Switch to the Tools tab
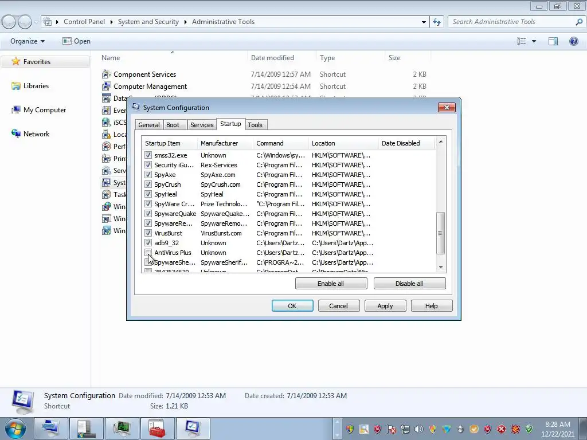Viewport: 587px width, 440px height. tap(255, 124)
